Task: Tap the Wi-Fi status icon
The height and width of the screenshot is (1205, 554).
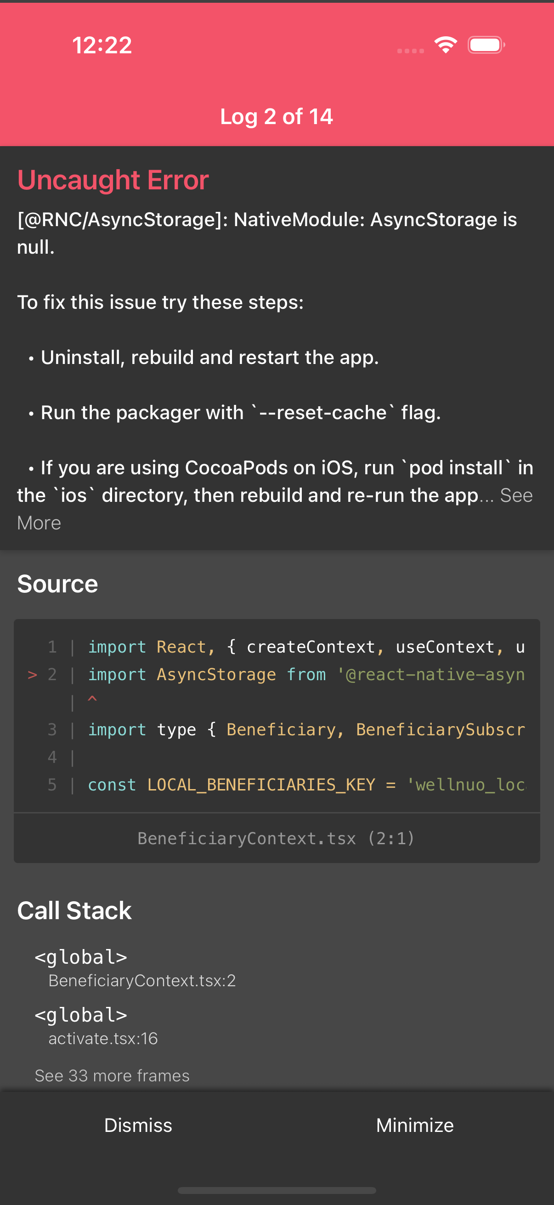Action: point(446,45)
